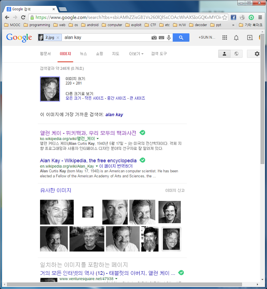Open the venturesquare 태블릿의 아버지 result
Screen dimensions: 267x289
tap(108, 273)
